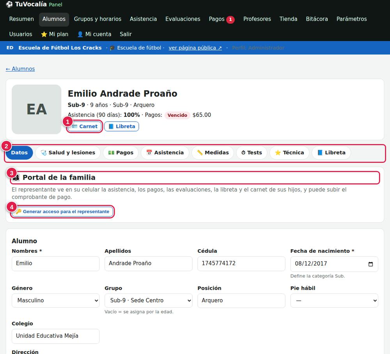Click the person icon beside Mi cuenta
The width and height of the screenshot is (390, 354).
[x=80, y=34]
